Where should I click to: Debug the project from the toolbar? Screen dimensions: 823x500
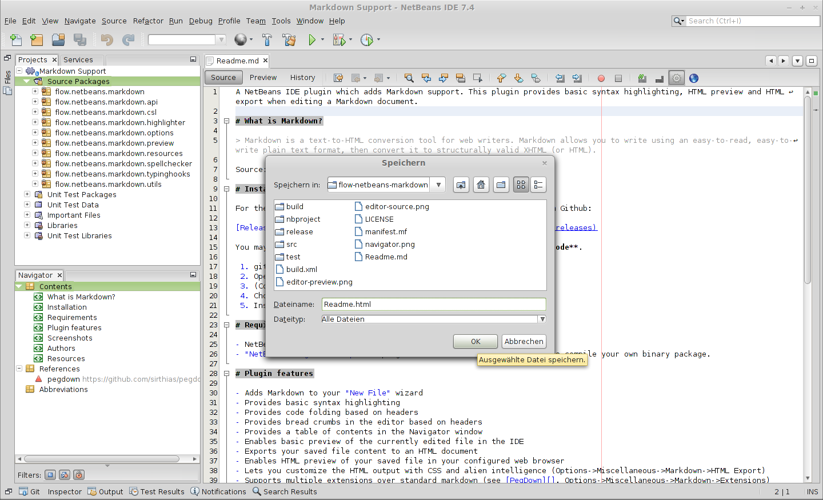339,39
